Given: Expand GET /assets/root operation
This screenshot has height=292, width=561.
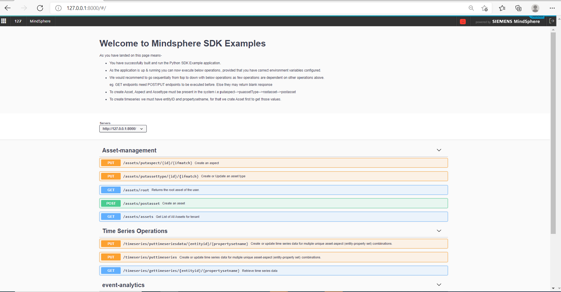Looking at the screenshot, I should pos(273,190).
